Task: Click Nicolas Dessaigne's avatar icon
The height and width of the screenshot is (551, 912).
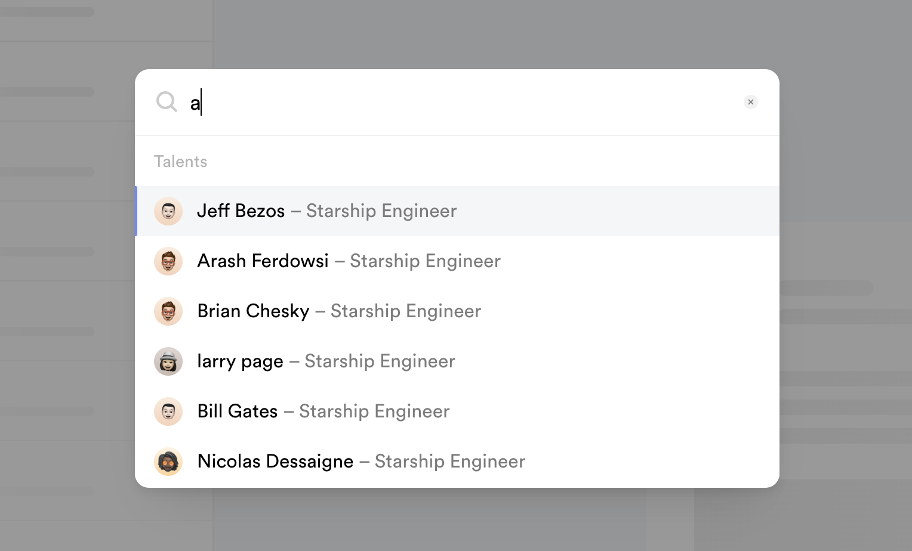Action: coord(168,462)
